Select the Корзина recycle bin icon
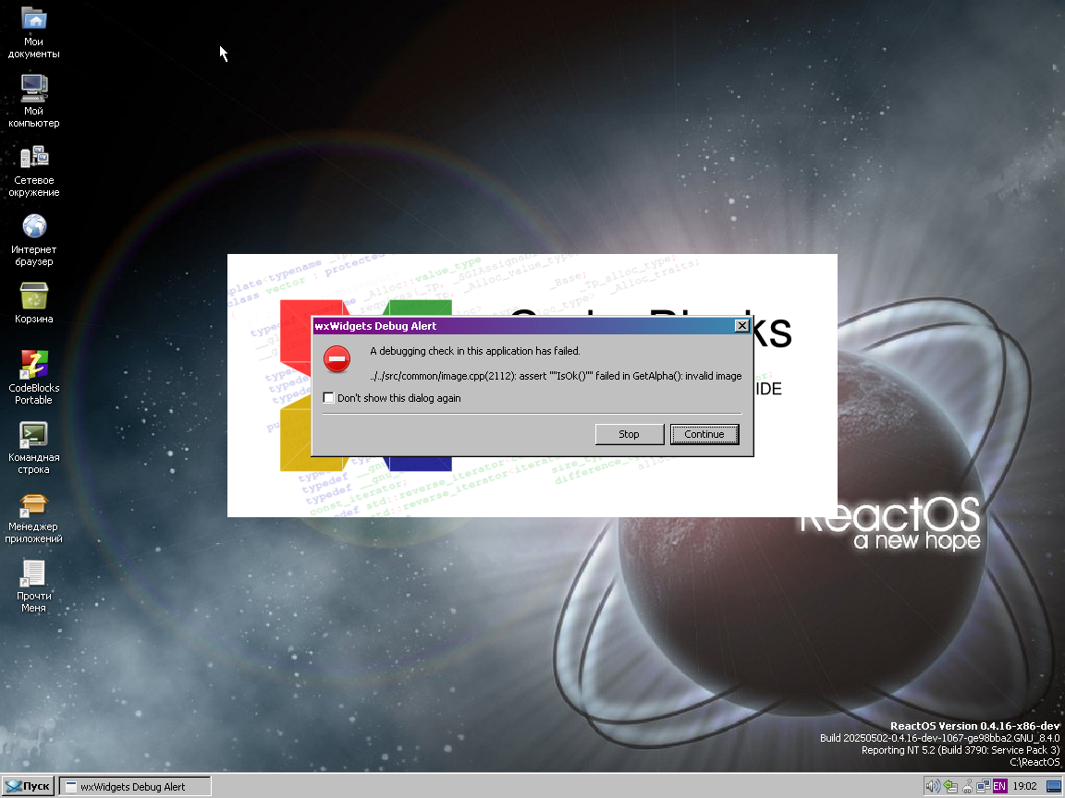1065x798 pixels. (x=33, y=303)
